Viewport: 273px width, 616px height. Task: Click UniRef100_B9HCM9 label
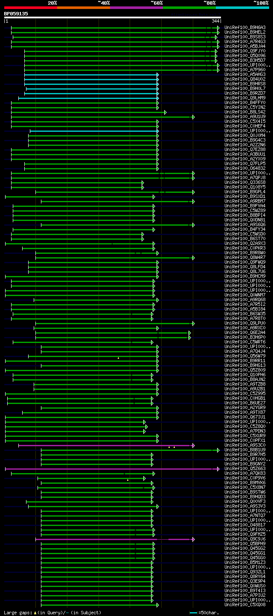245,276
